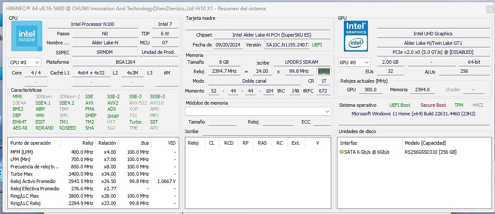Image resolution: width=495 pixels, height=214 pixels.
Task: Select the MFM (LPM) row
Action: [93, 152]
